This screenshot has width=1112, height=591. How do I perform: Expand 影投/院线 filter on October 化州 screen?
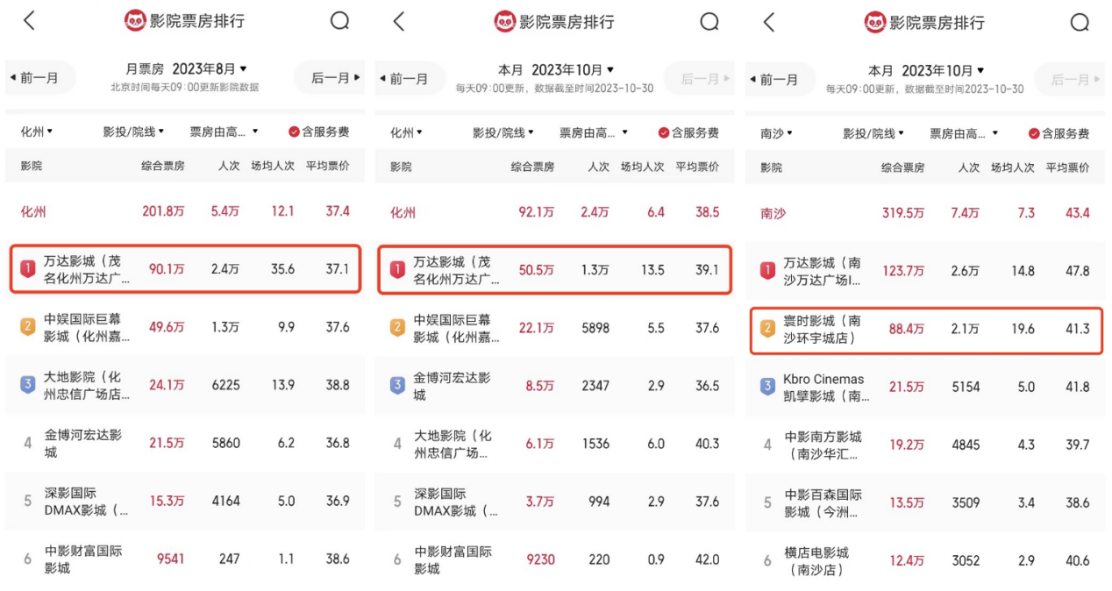pos(503,132)
